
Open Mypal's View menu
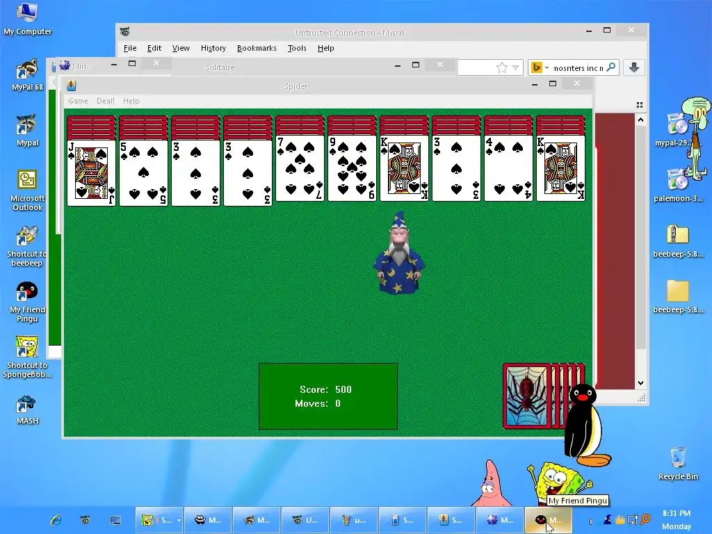pyautogui.click(x=181, y=48)
